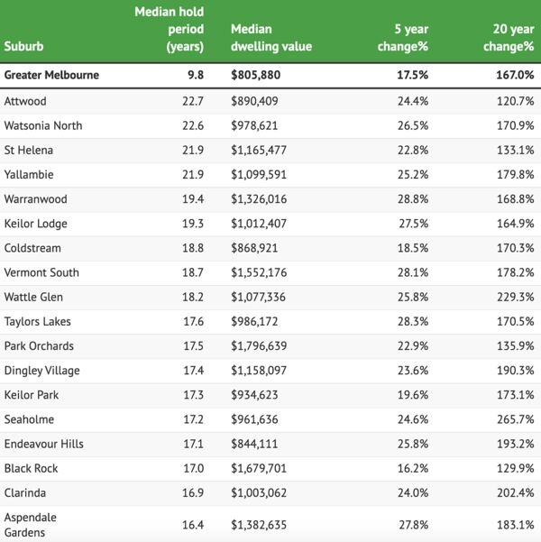The height and width of the screenshot is (542, 541).
Task: Select the Yallambie suburb cell
Action: pos(30,174)
